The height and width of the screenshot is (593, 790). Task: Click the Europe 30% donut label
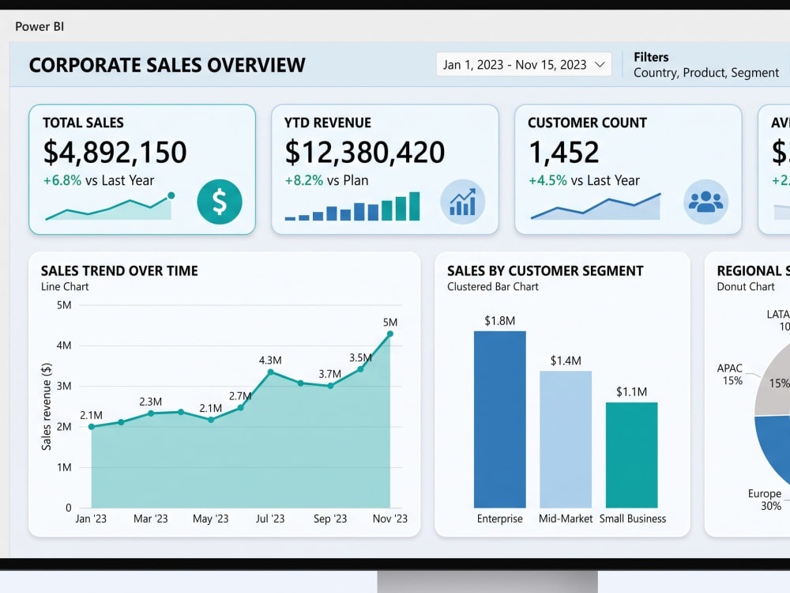coord(766,500)
